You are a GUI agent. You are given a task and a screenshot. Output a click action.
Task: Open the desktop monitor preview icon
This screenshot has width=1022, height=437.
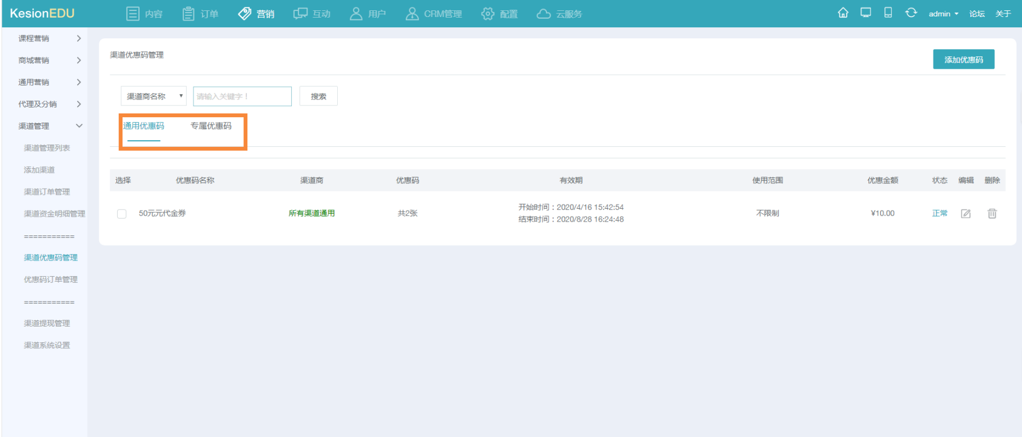tap(866, 13)
